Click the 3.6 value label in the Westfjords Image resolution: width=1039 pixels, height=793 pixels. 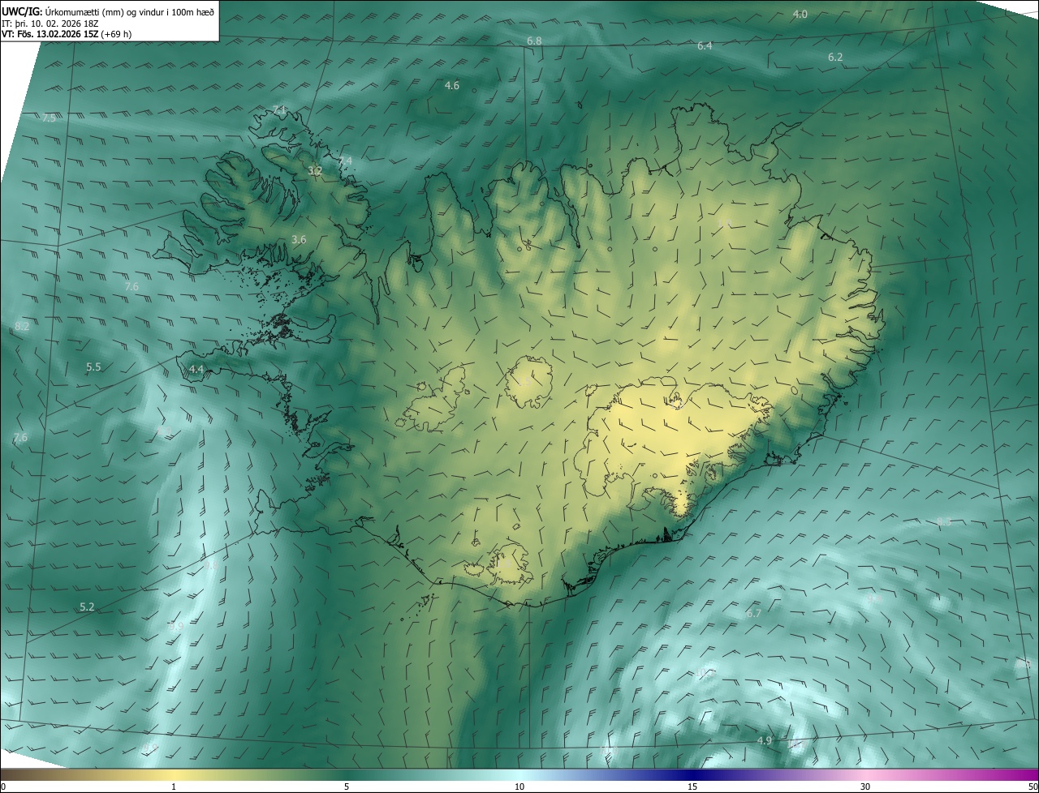pyautogui.click(x=299, y=239)
